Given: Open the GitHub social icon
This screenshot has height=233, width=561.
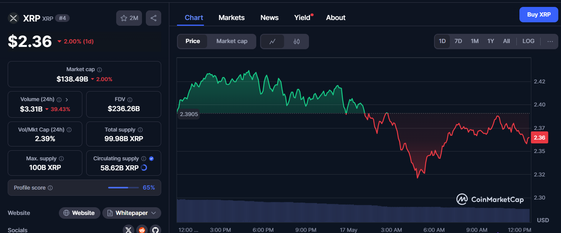Looking at the screenshot, I should [x=155, y=230].
